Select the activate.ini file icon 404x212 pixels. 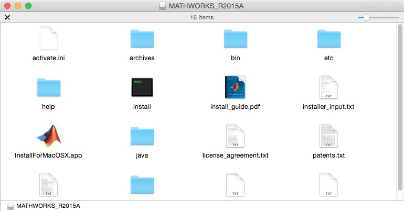pyautogui.click(x=49, y=38)
